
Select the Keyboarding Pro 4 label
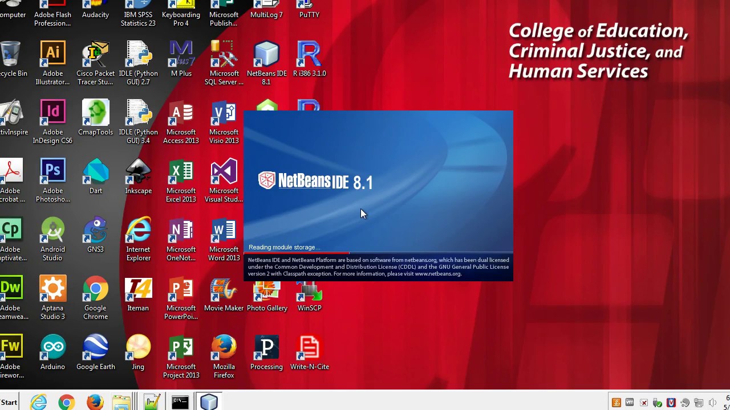click(181, 19)
